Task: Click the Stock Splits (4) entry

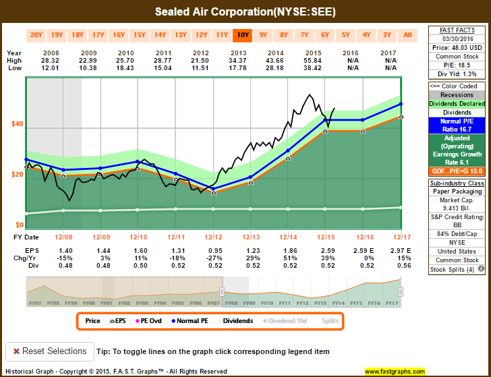Action: [x=452, y=270]
